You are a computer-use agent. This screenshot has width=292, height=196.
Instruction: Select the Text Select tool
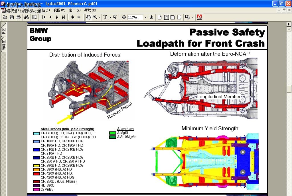pyautogui.click(x=106, y=17)
